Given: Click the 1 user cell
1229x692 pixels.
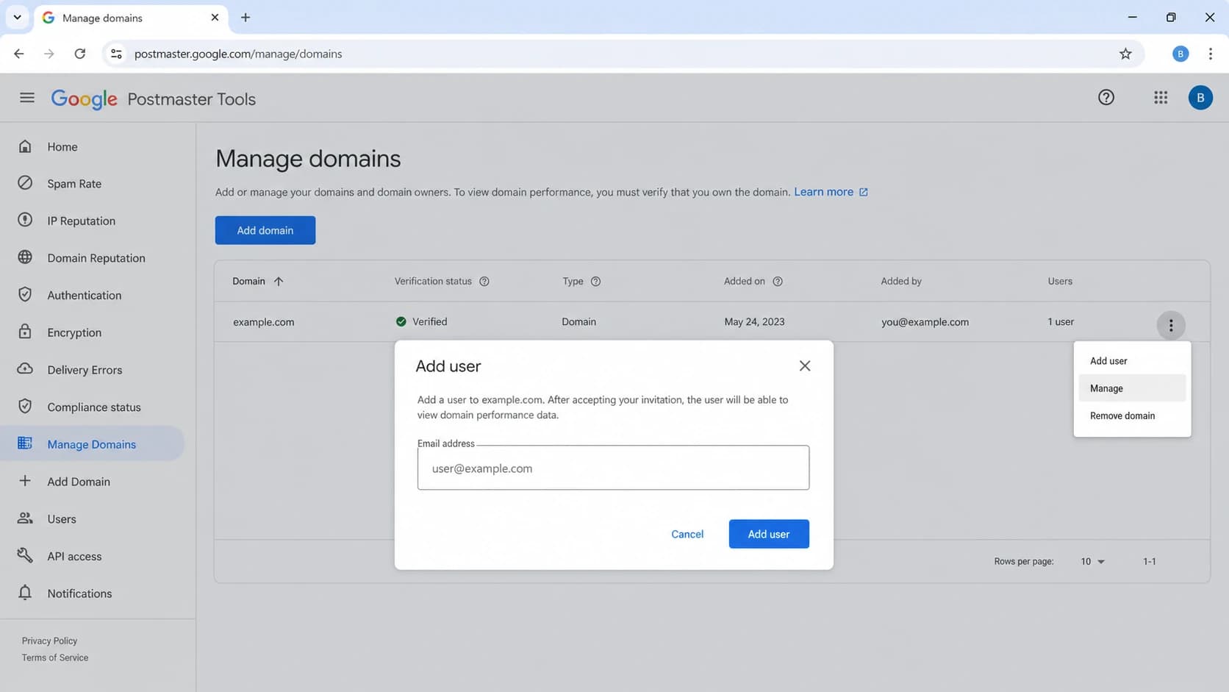Looking at the screenshot, I should (x=1061, y=322).
